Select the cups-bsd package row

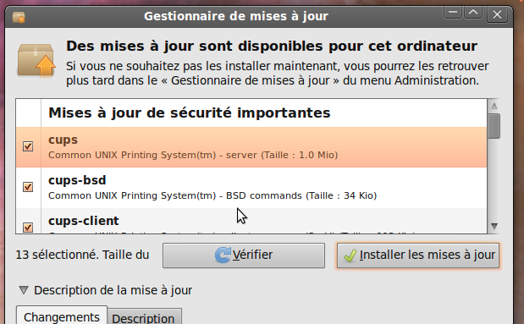pos(251,188)
